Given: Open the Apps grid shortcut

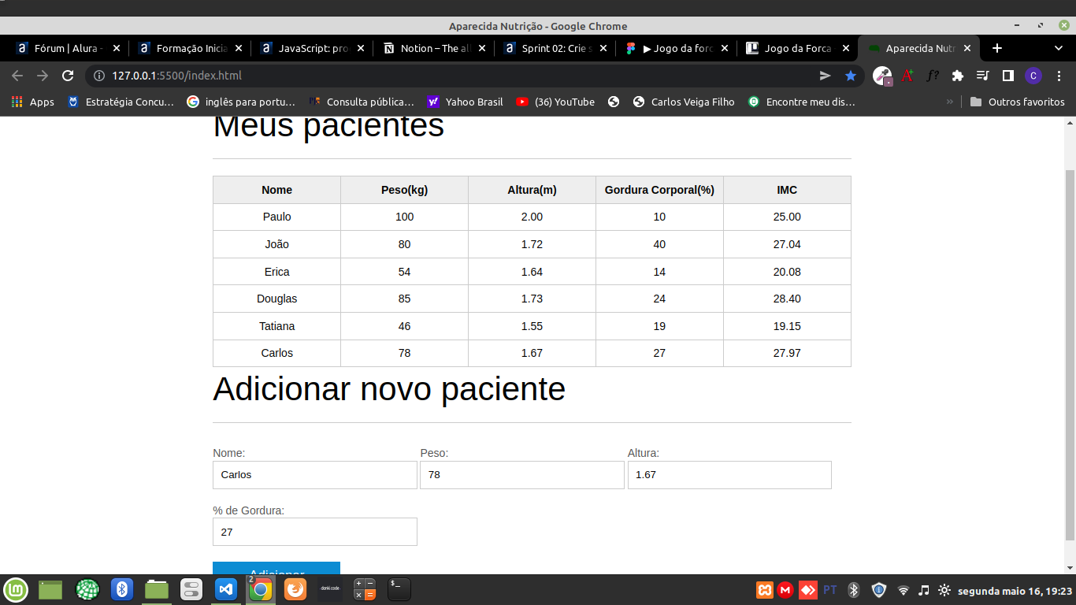Looking at the screenshot, I should [x=33, y=102].
